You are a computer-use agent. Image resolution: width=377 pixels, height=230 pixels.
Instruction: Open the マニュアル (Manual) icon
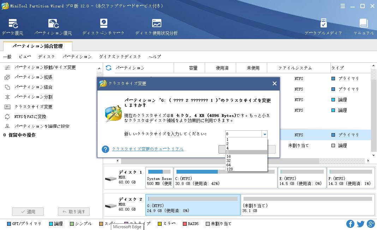(x=364, y=27)
